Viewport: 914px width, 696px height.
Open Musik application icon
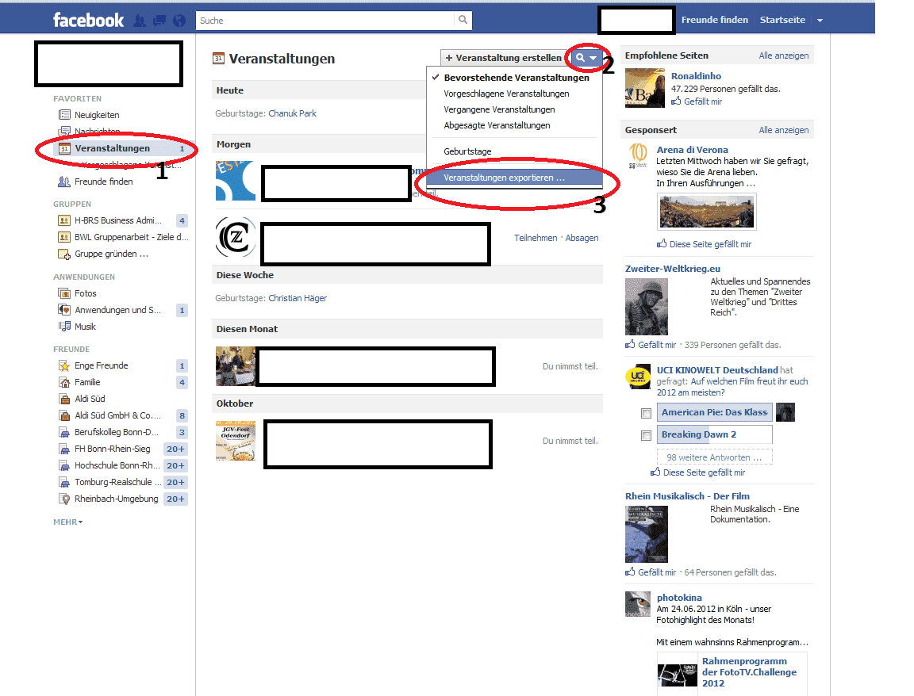64,326
